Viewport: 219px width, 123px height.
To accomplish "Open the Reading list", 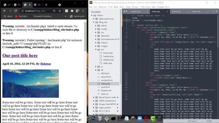I will [77, 16].
